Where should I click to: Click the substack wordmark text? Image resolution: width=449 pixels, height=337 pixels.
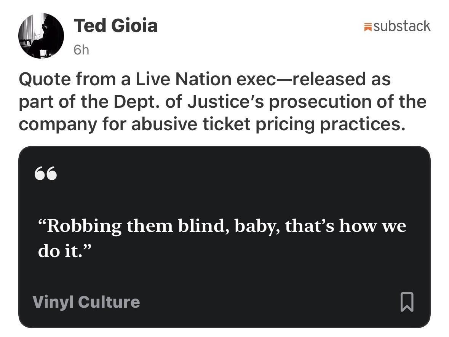(x=402, y=26)
